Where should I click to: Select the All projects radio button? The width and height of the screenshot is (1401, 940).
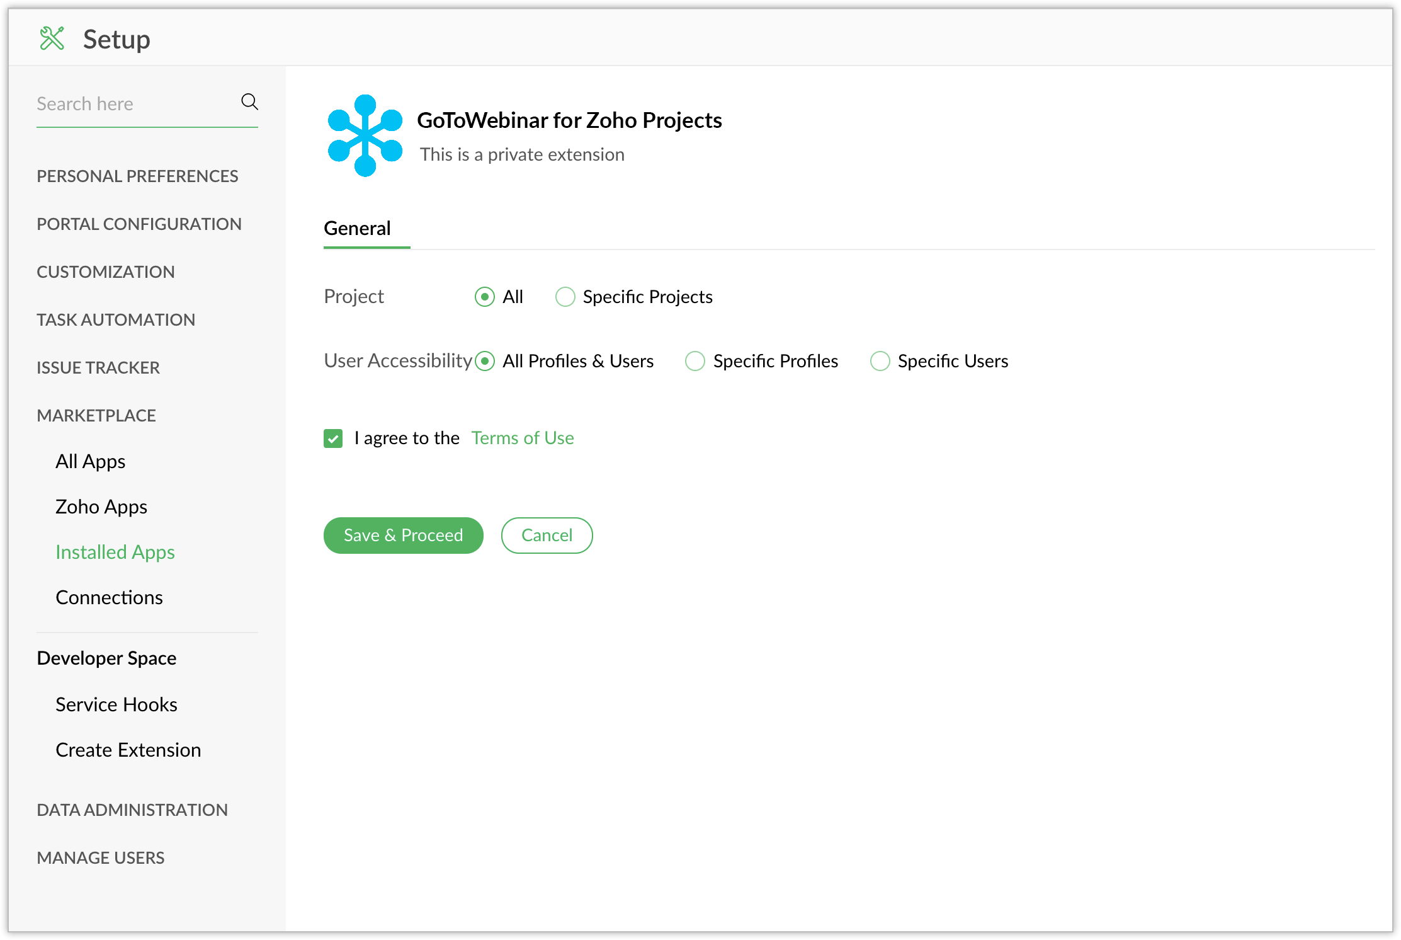[x=485, y=297]
